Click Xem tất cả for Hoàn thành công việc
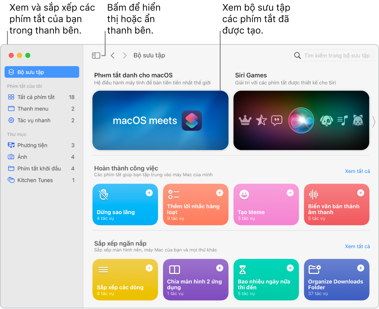The width and height of the screenshot is (379, 309). tap(357, 171)
